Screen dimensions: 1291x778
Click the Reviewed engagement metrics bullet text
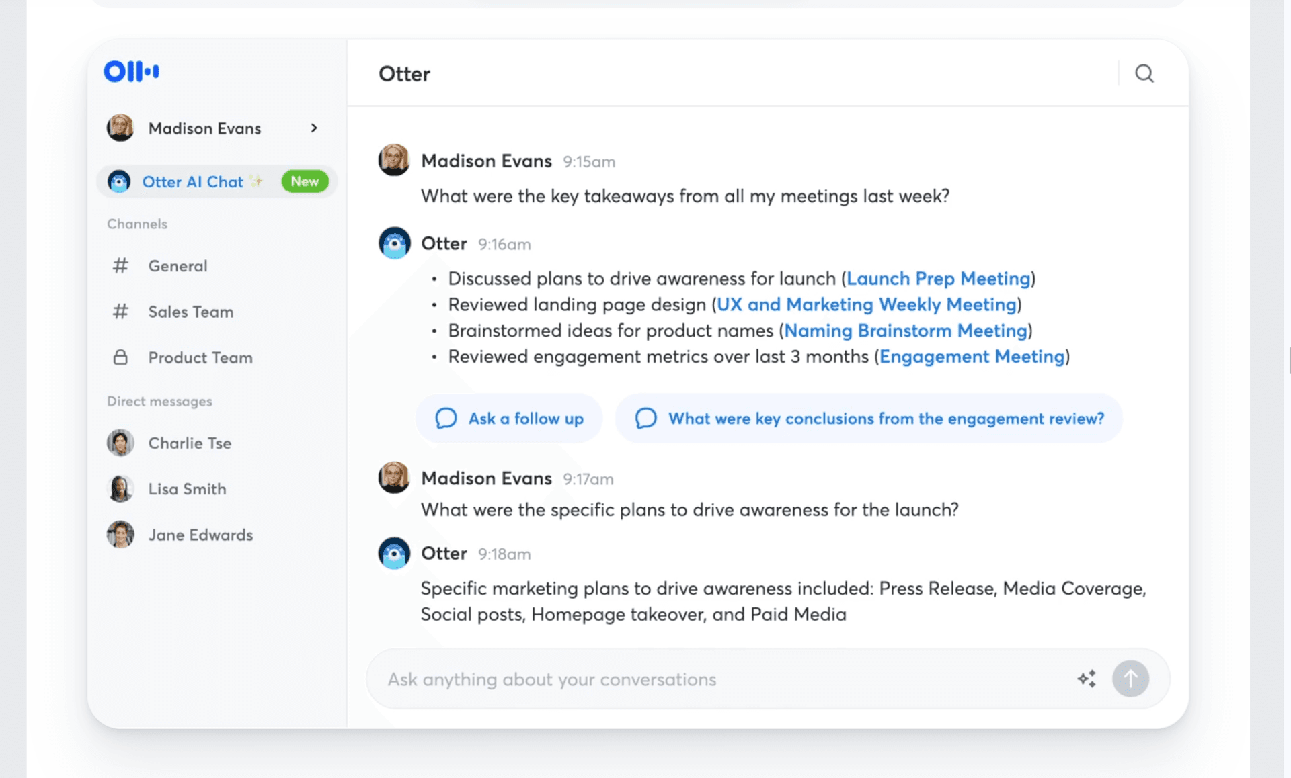[x=659, y=357]
